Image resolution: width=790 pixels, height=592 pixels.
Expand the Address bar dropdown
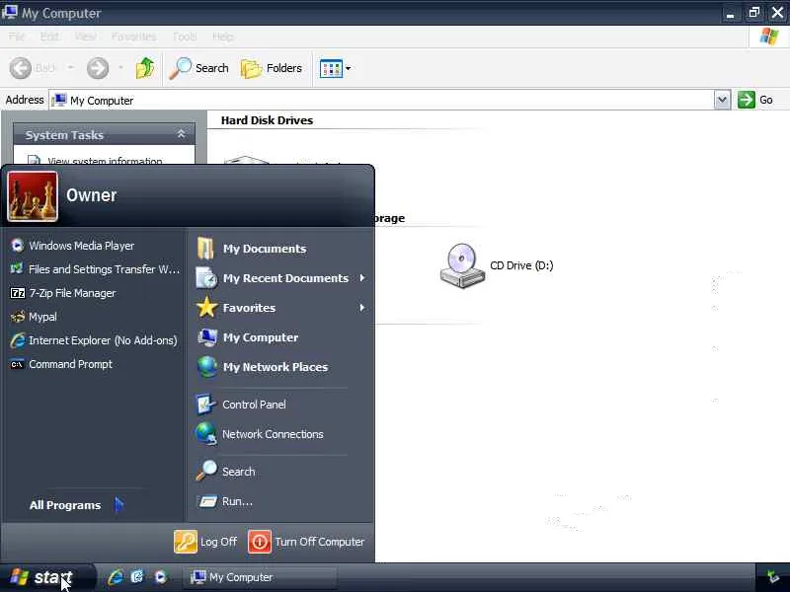(722, 100)
